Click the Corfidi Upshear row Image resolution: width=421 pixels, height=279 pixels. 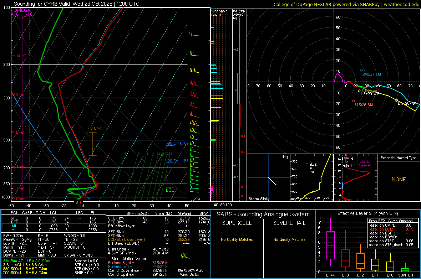[x=138, y=274]
